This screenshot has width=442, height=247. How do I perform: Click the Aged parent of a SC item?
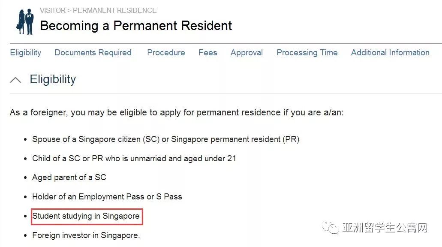click(x=69, y=178)
